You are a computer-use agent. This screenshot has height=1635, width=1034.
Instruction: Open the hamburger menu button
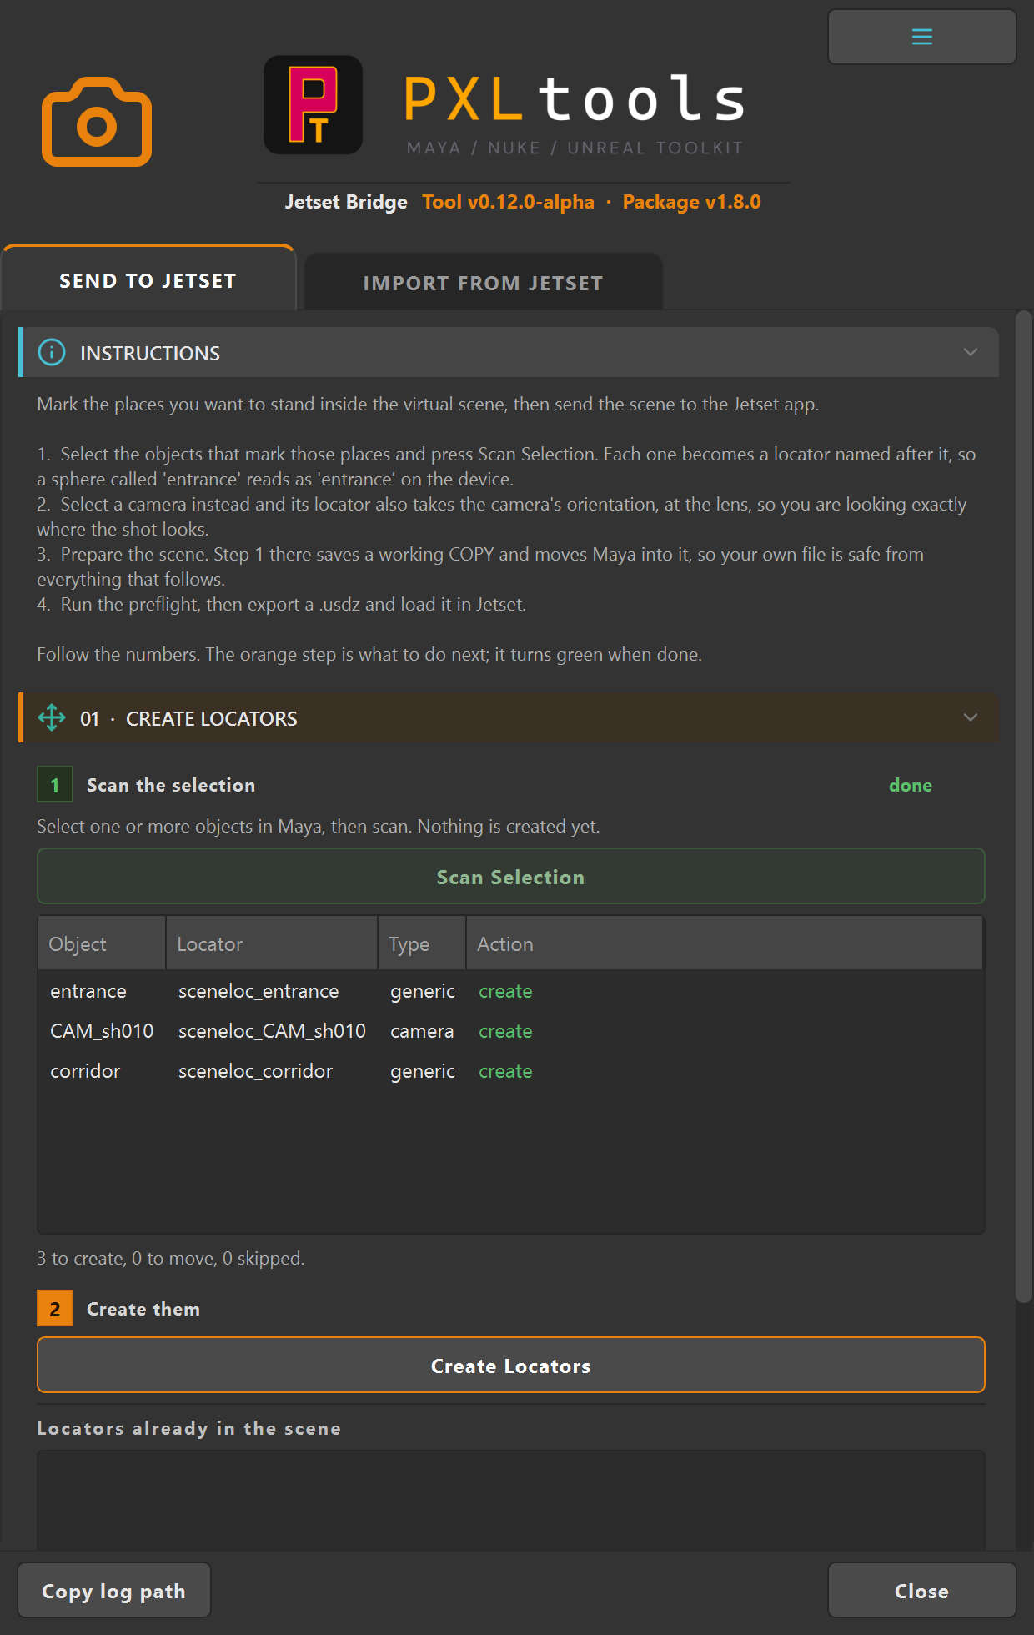921,37
